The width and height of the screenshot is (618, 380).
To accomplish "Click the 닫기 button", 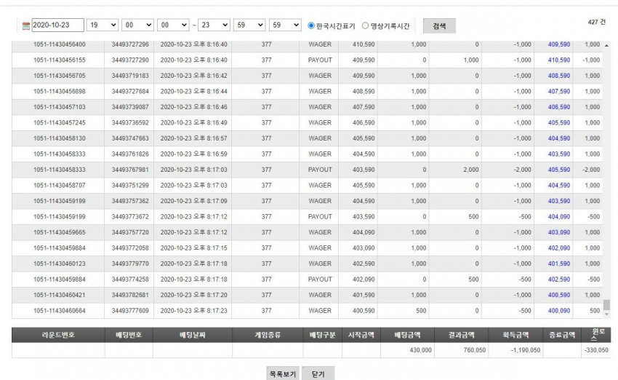I will click(x=318, y=373).
